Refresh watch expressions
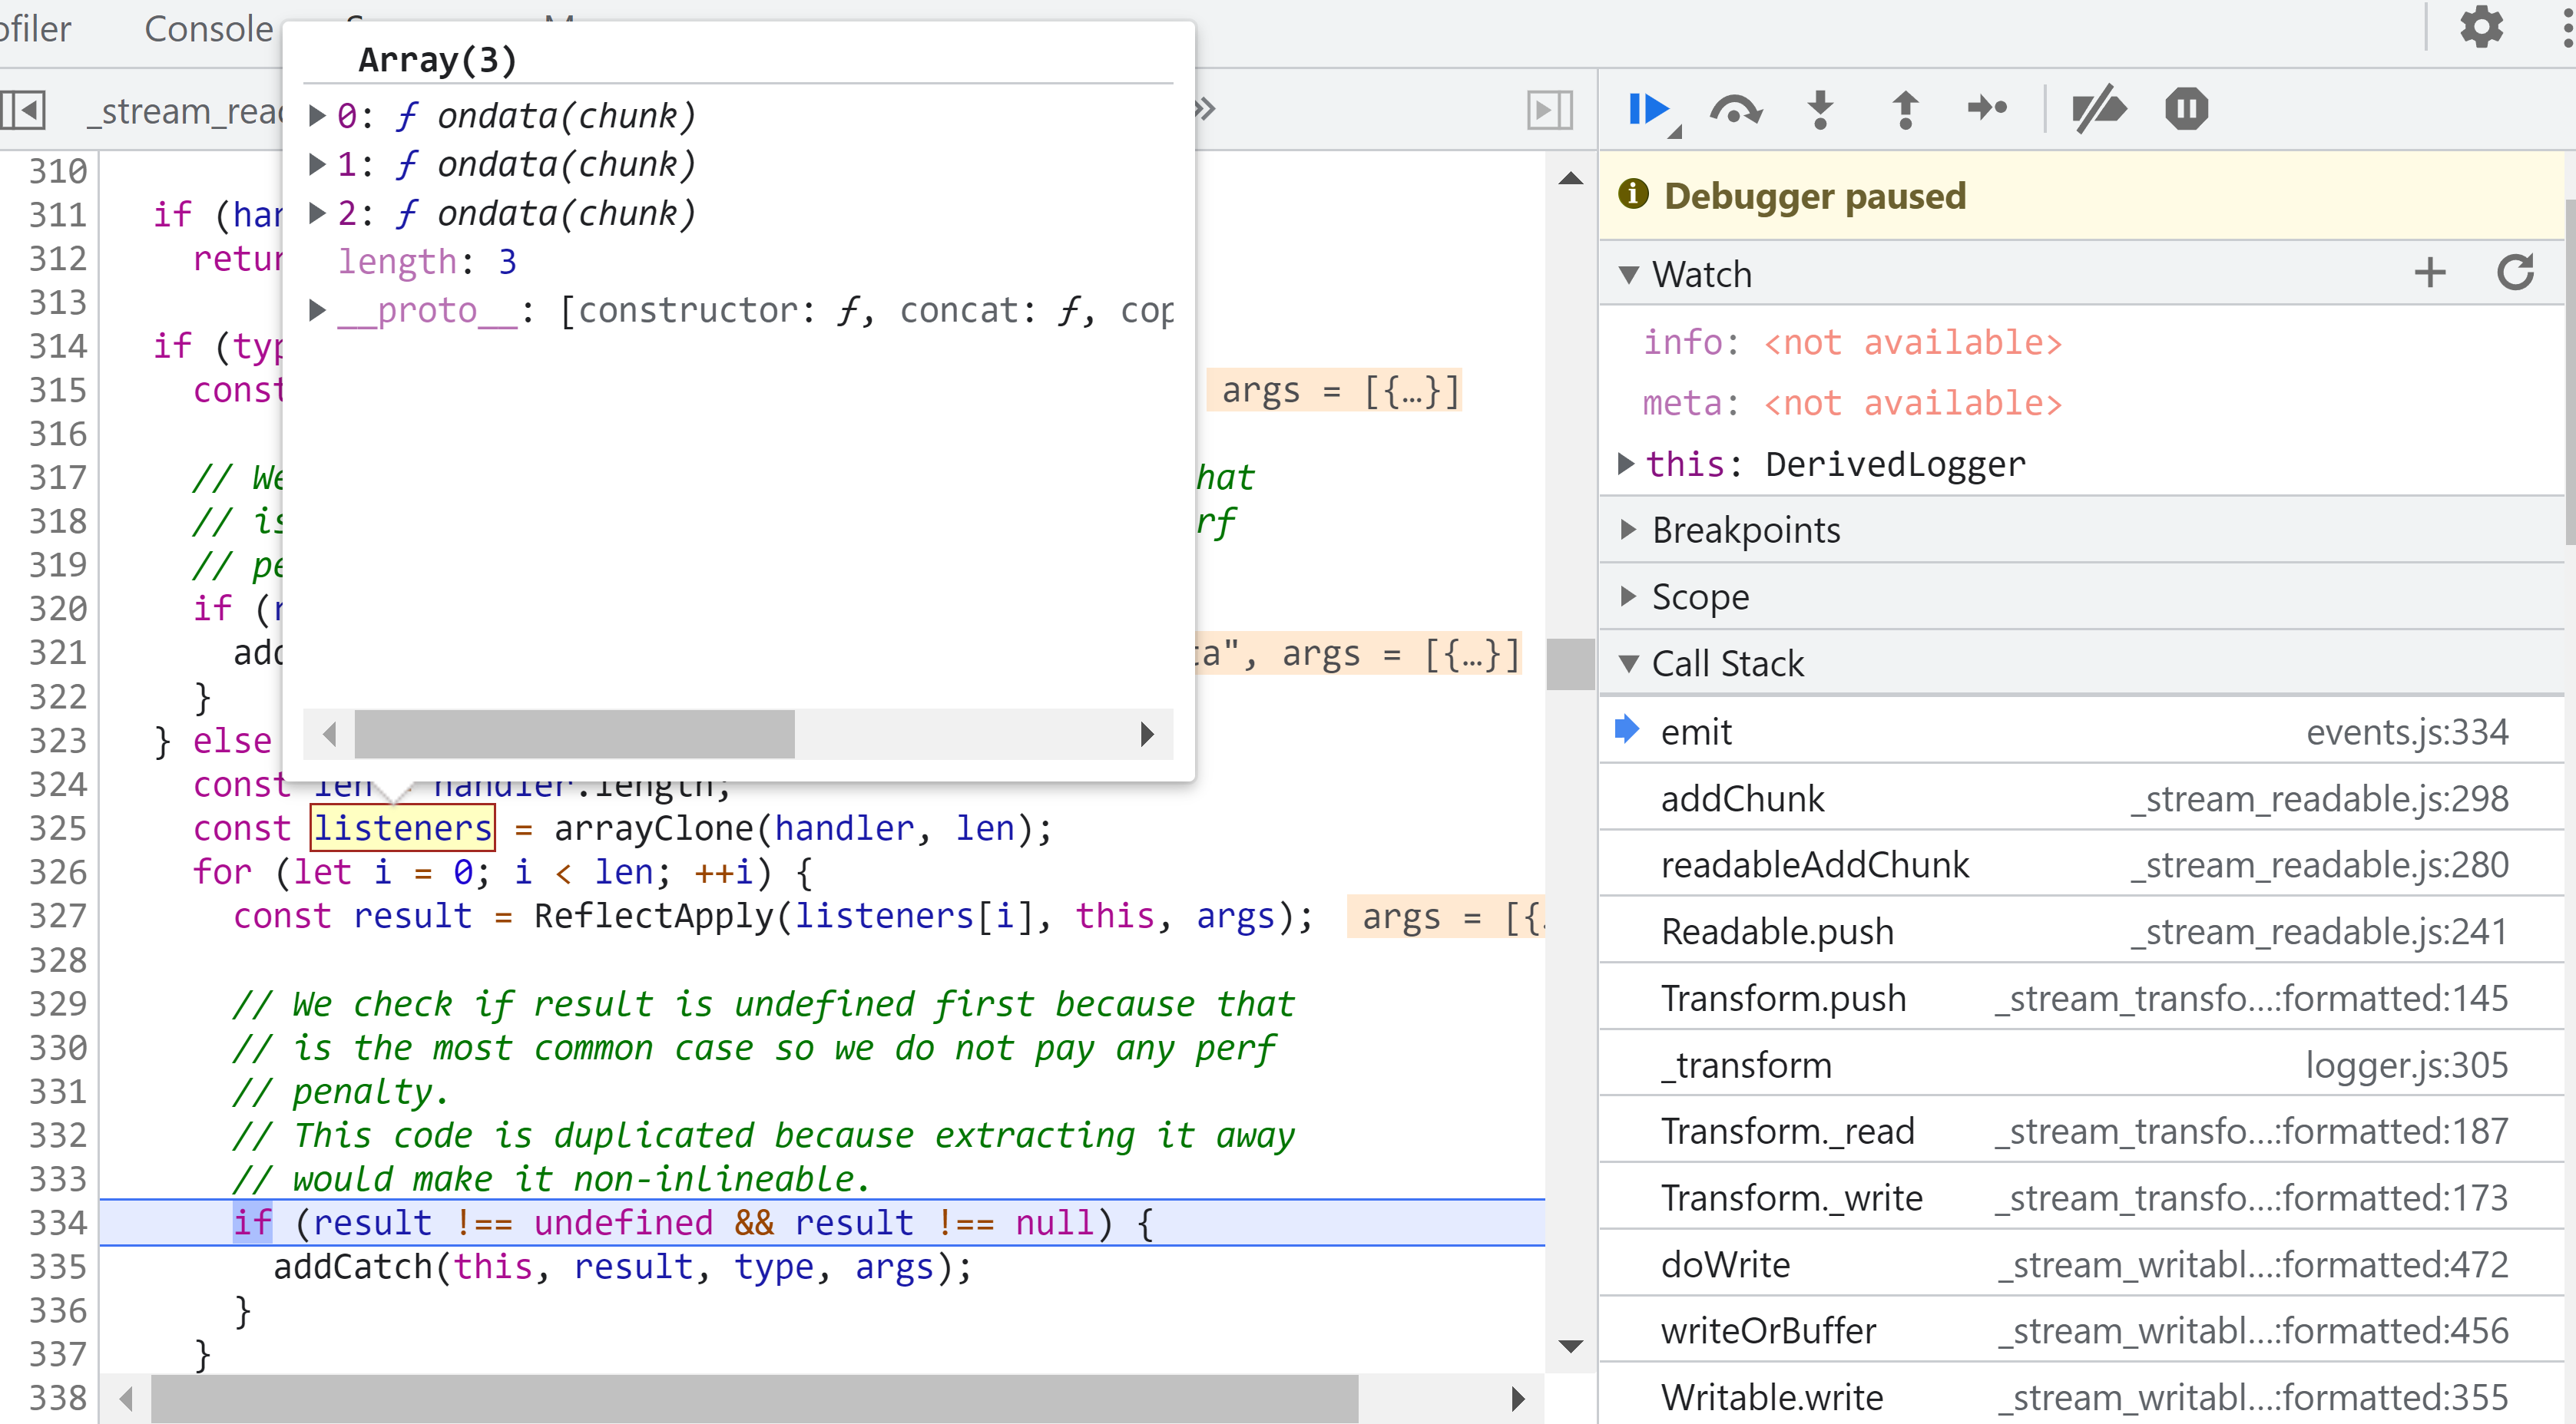 pyautogui.click(x=2515, y=273)
